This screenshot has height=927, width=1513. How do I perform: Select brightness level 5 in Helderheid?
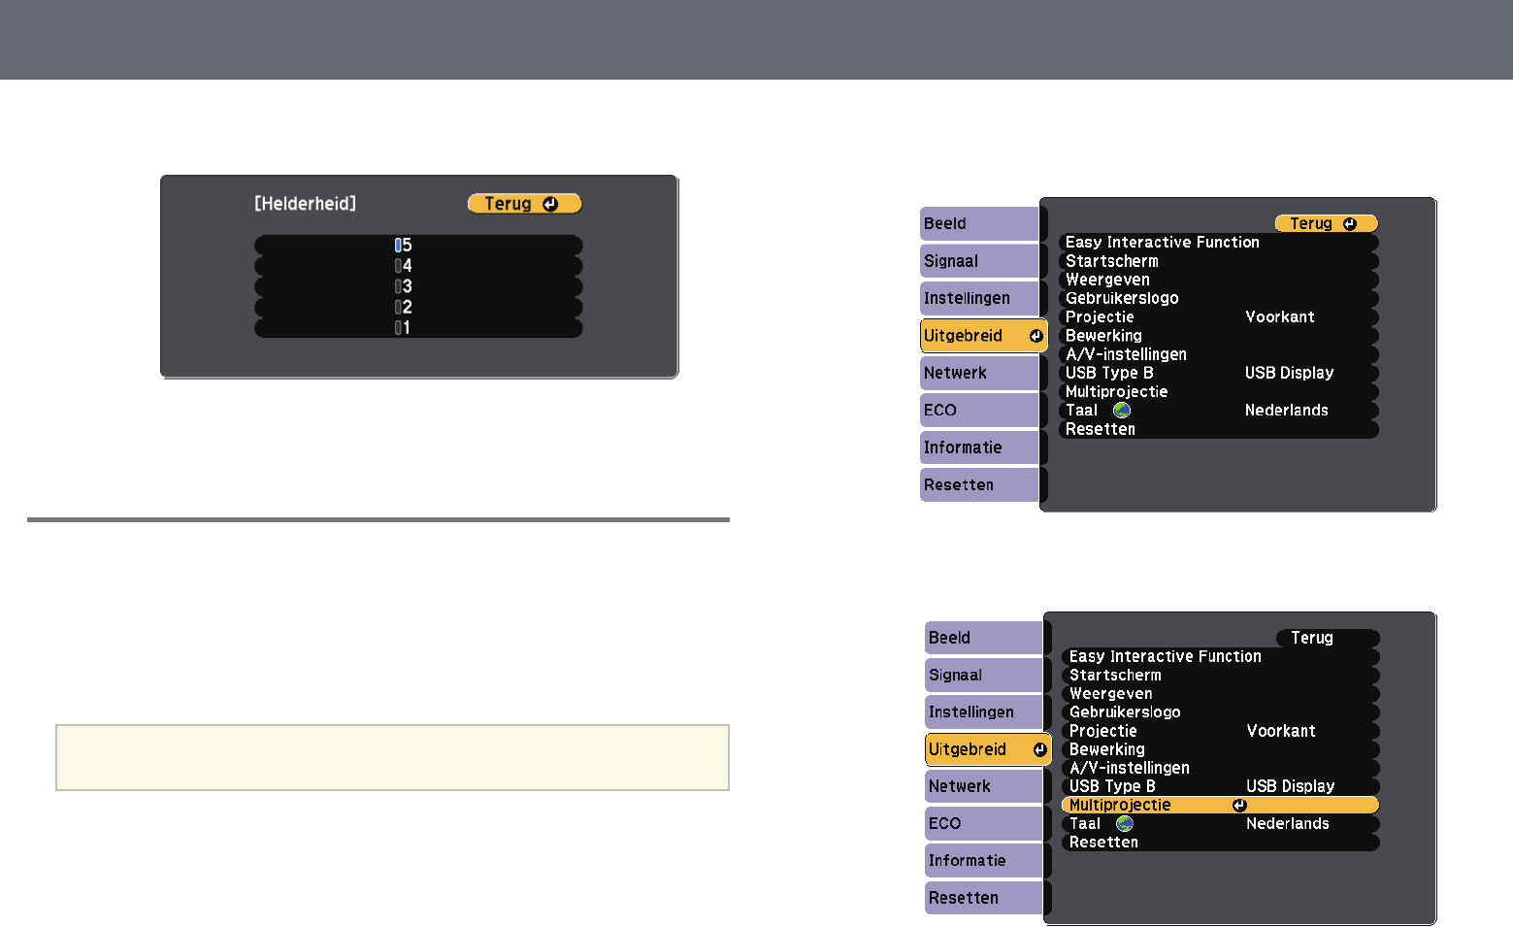click(418, 245)
